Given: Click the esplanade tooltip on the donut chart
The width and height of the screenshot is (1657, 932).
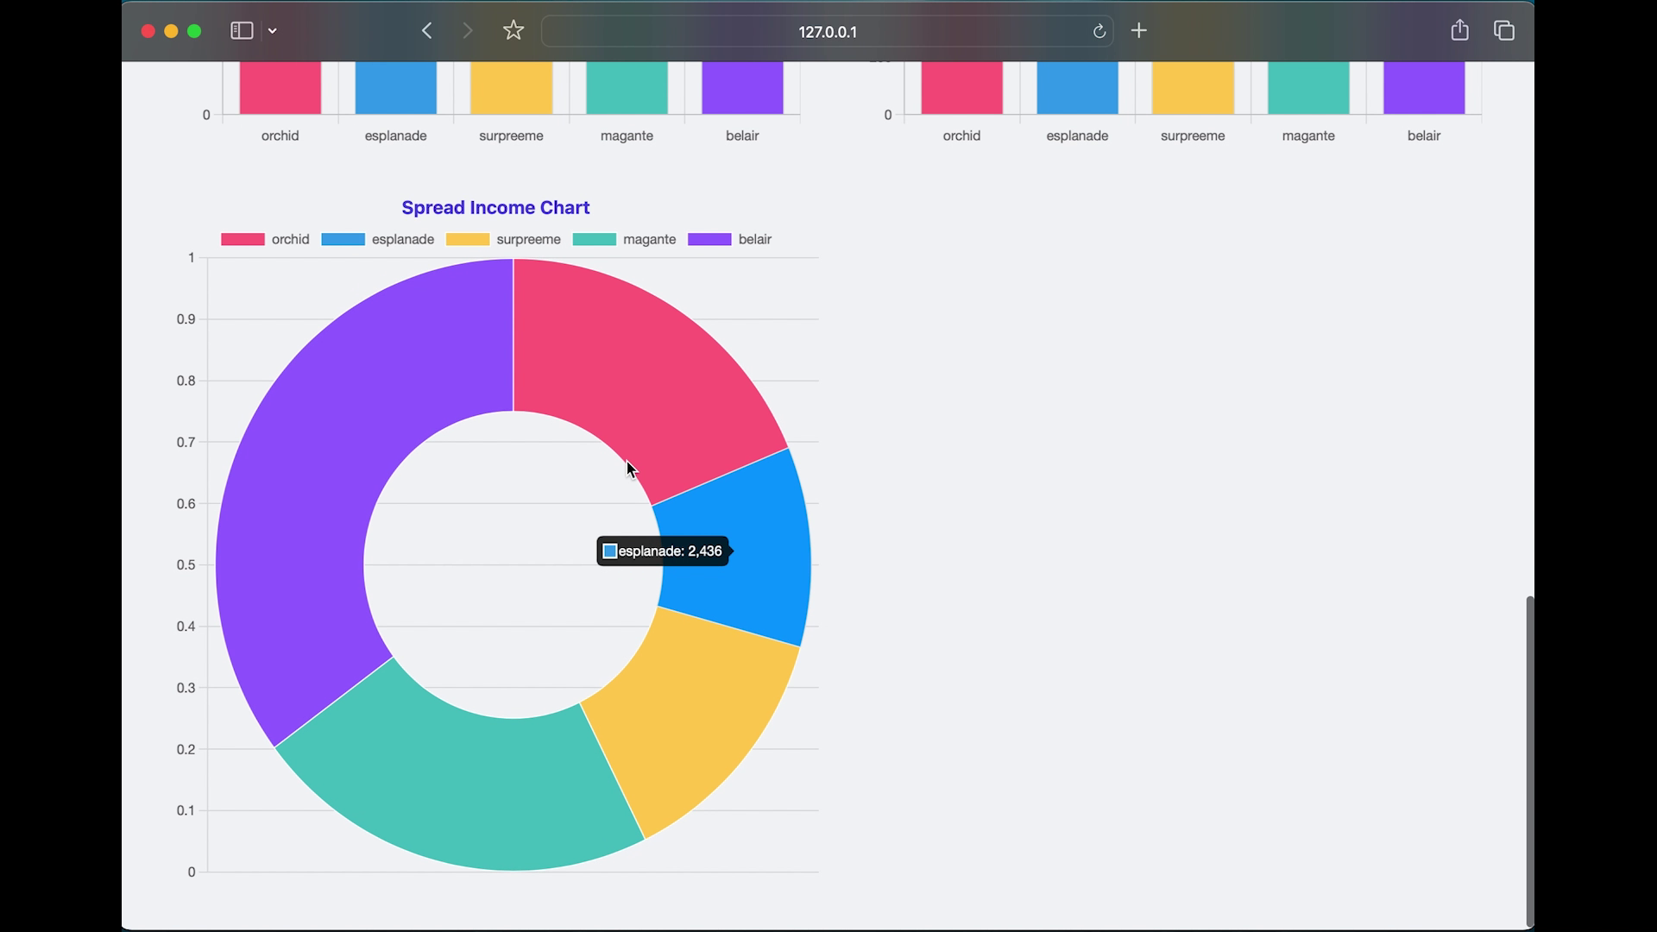Looking at the screenshot, I should click(x=663, y=551).
